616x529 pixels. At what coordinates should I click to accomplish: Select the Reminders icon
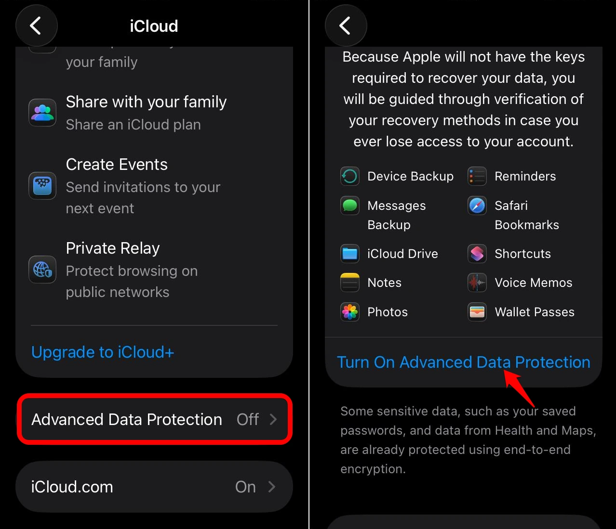point(477,176)
